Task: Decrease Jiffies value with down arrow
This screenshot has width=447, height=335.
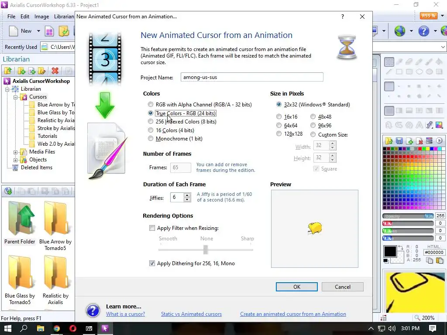Action: pyautogui.click(x=187, y=199)
